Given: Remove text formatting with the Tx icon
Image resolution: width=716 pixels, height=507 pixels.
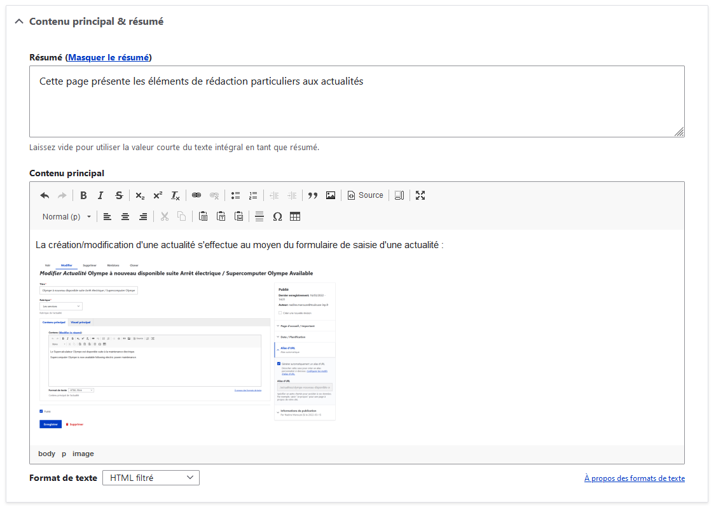Looking at the screenshot, I should pyautogui.click(x=175, y=195).
